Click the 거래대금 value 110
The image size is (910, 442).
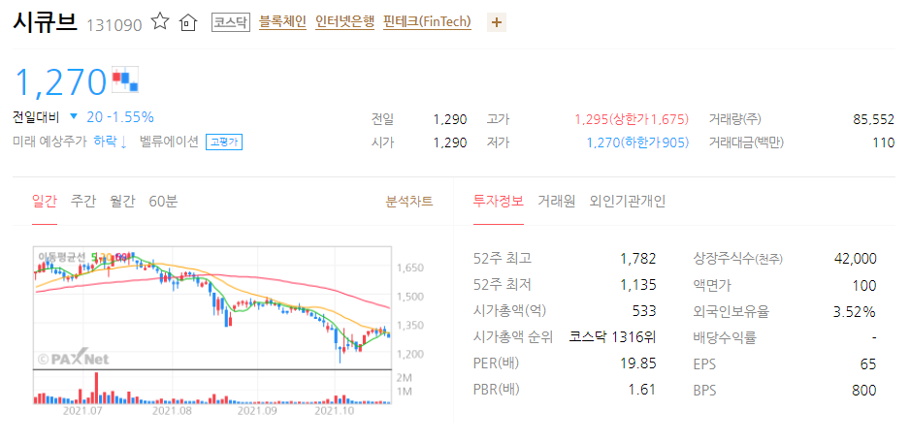(x=883, y=142)
